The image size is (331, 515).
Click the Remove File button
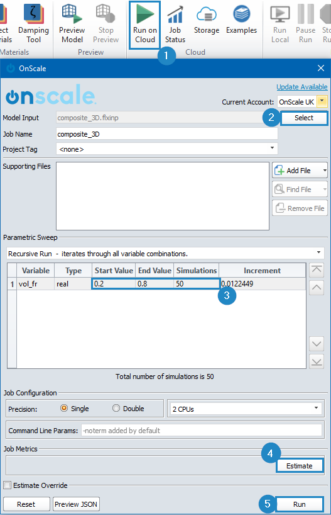pyautogui.click(x=300, y=208)
